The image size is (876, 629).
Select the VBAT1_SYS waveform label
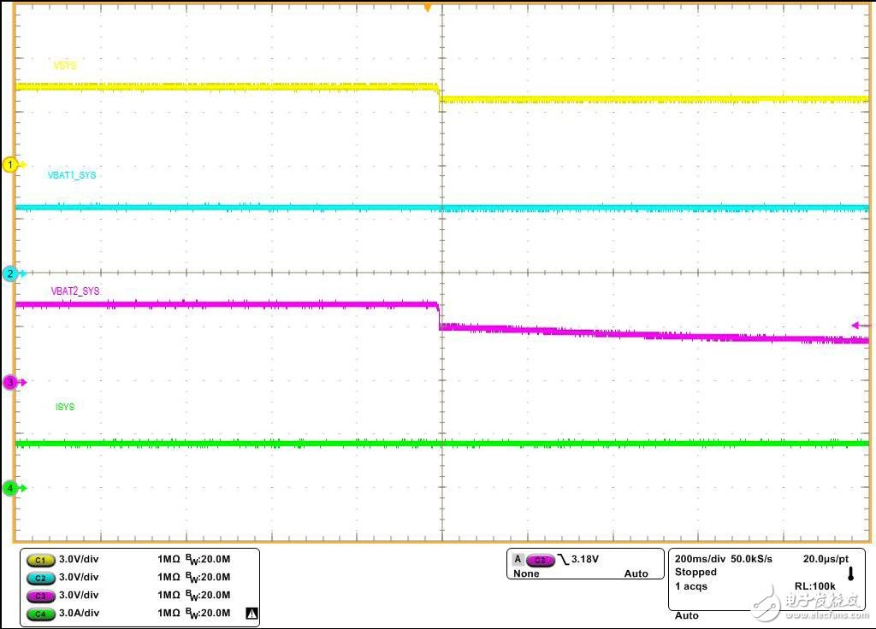[x=72, y=175]
